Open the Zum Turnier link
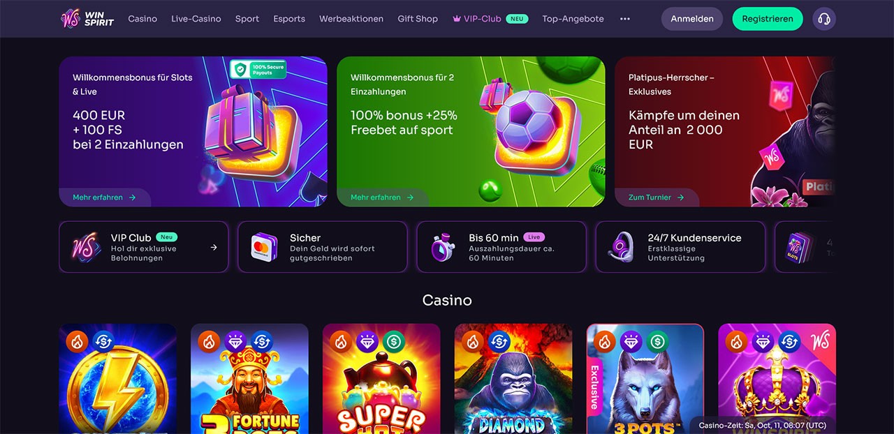The width and height of the screenshot is (894, 434). tap(656, 197)
